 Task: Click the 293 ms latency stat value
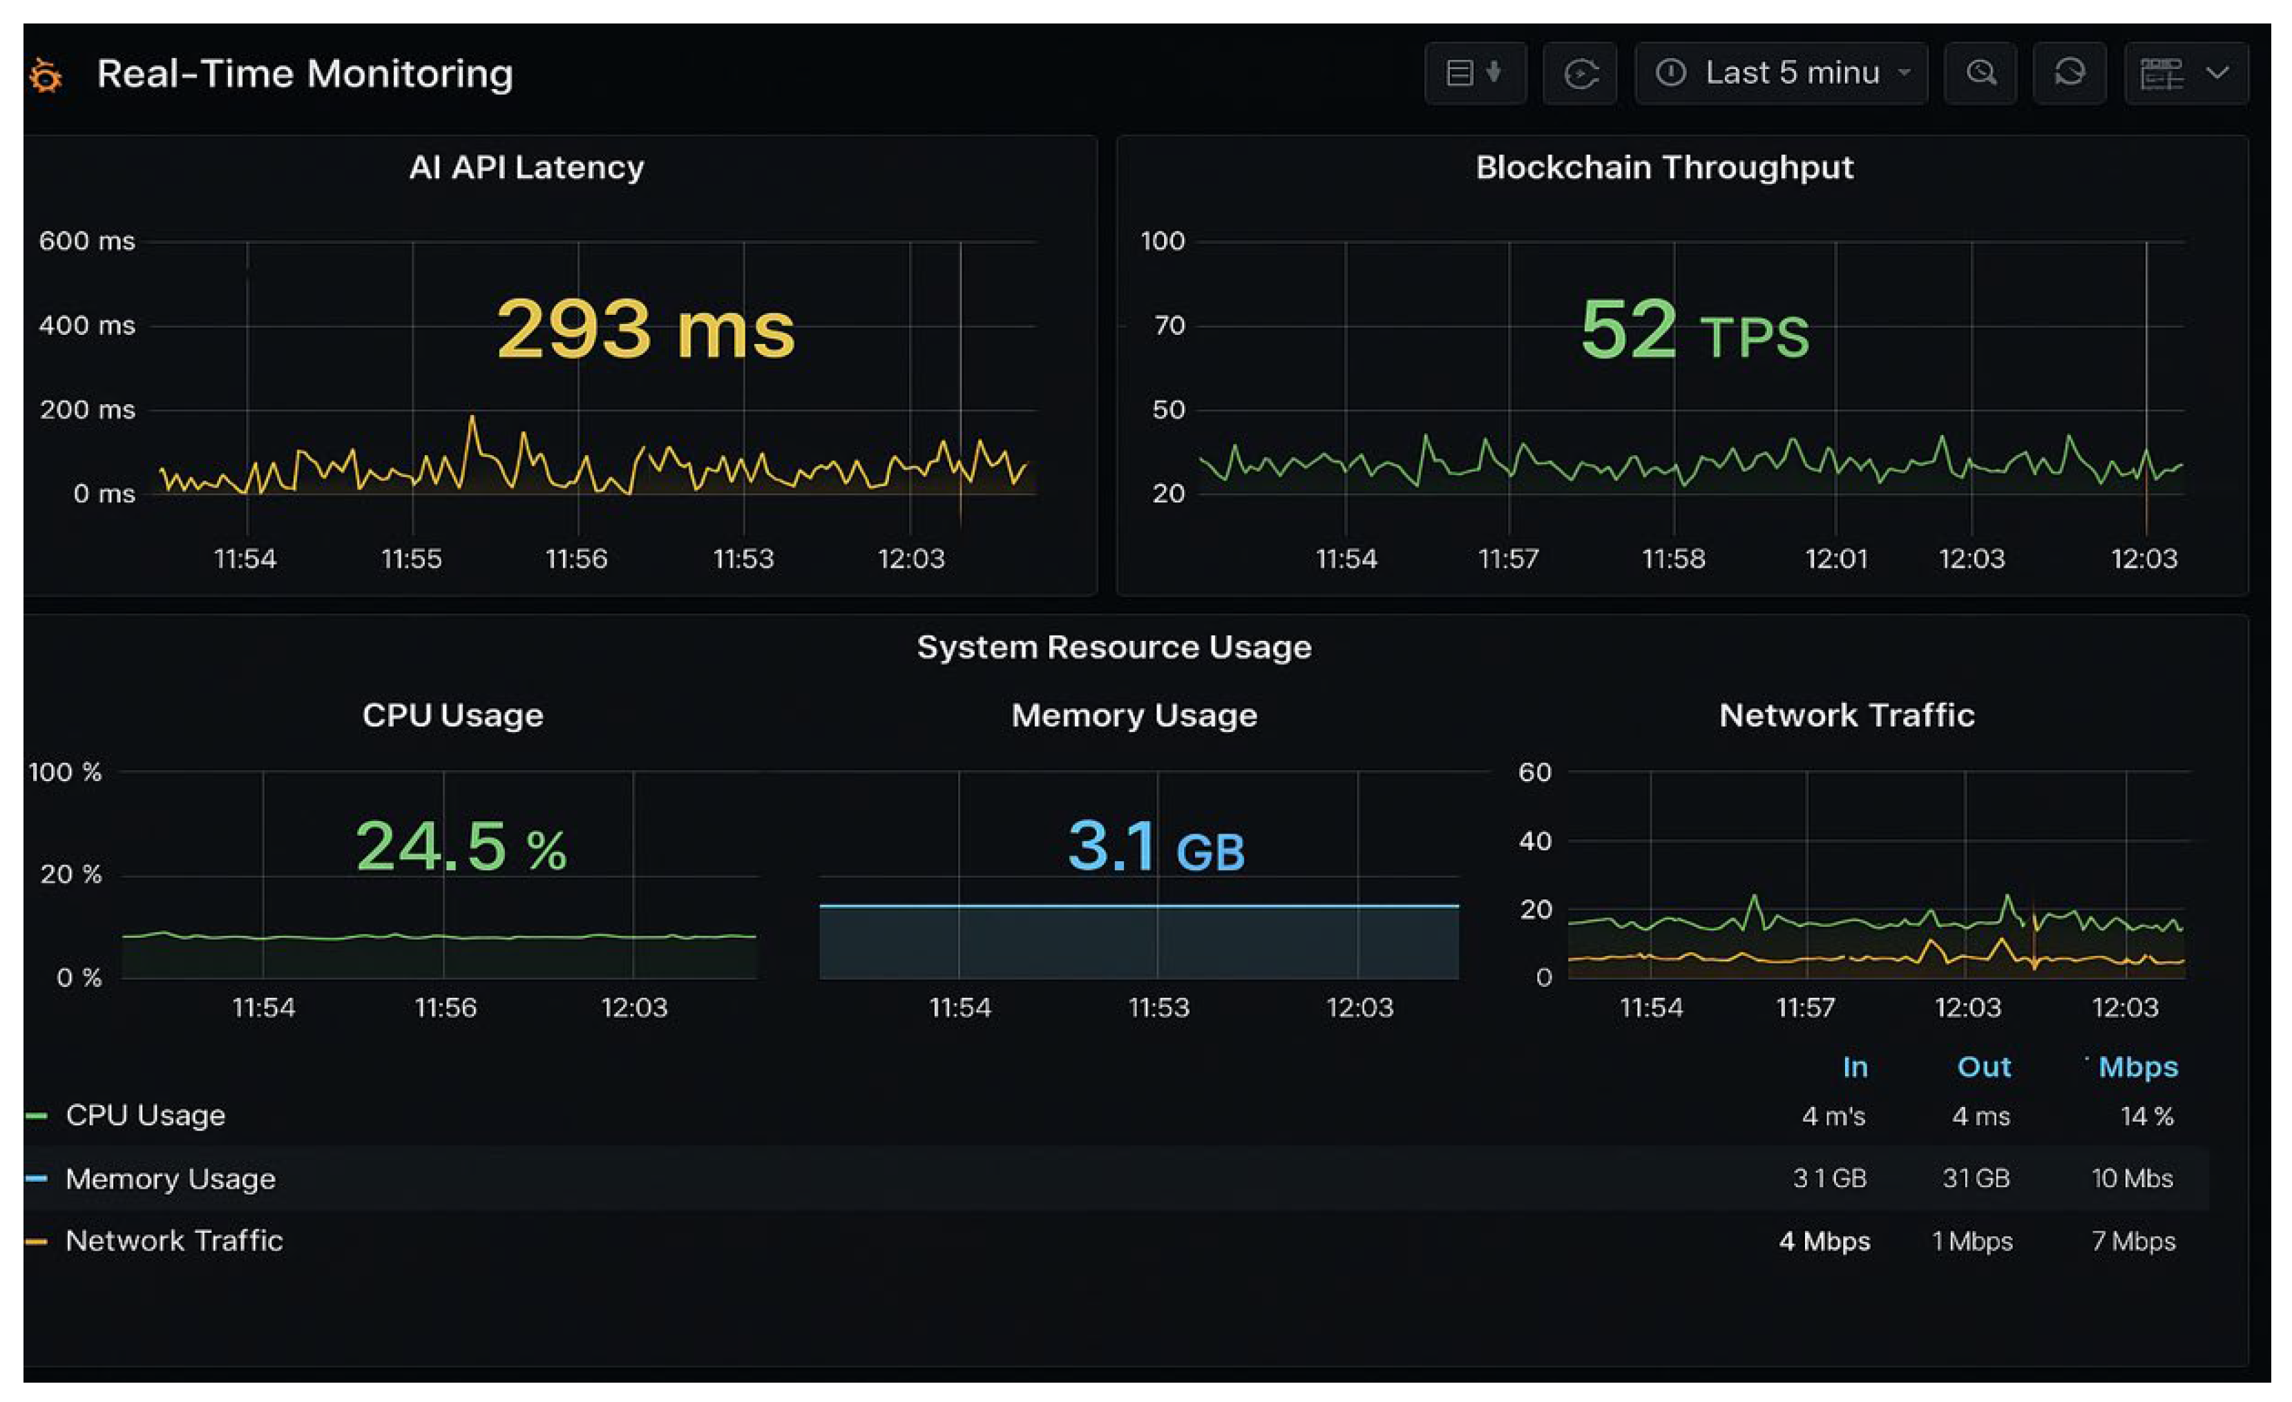point(646,330)
